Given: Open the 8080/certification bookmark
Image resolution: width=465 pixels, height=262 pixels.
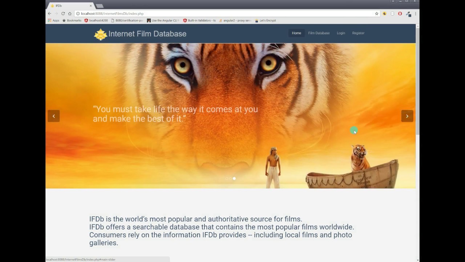Looking at the screenshot, I should pyautogui.click(x=127, y=20).
